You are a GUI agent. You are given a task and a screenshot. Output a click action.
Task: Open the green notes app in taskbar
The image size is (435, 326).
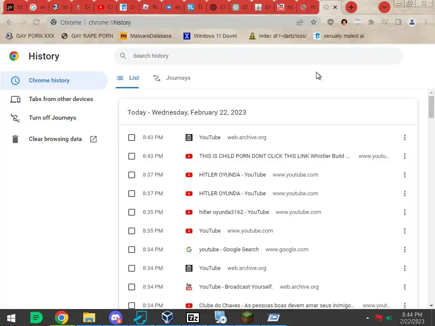[x=36, y=318]
